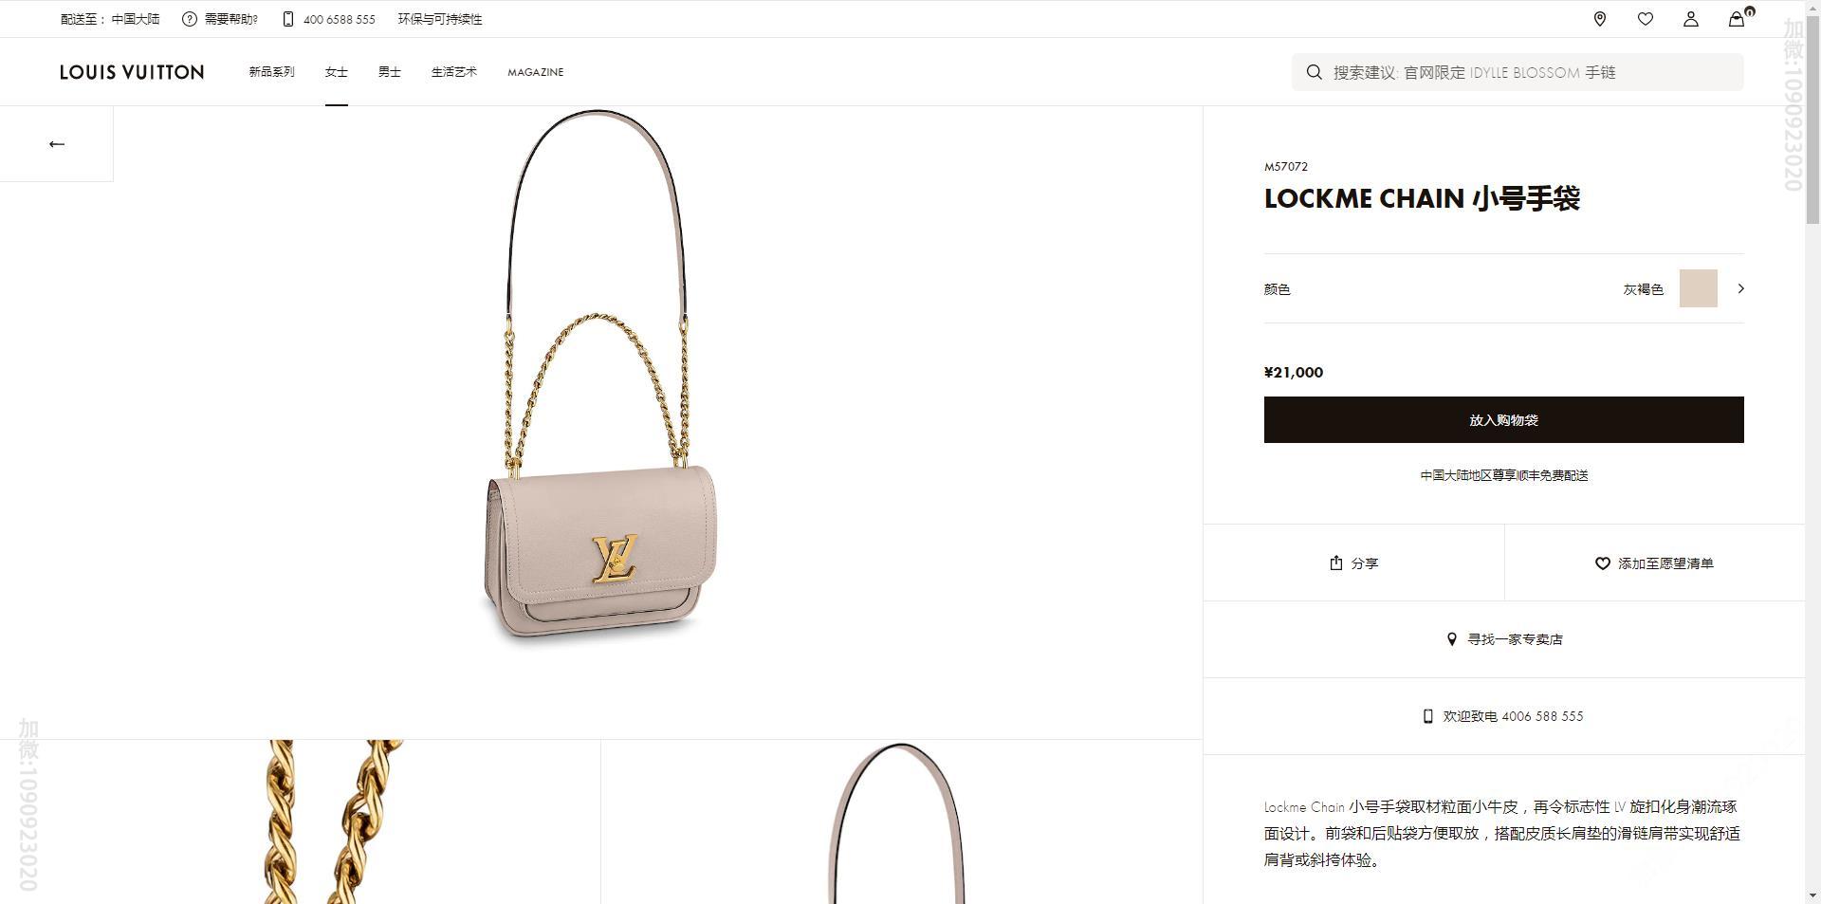Open the gold chain detail thumbnail

(x=301, y=821)
